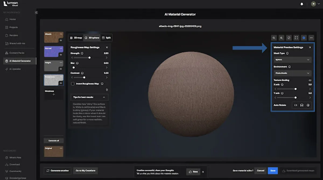Delete roughness map with trash icon

[x=107, y=90]
